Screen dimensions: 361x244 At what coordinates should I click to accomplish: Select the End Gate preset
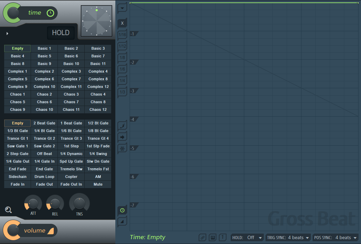click(45, 169)
